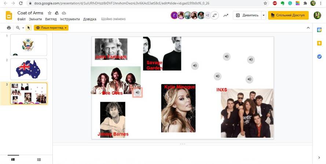Open the dropdown arrow beside Дивитись
326x164 pixels.
point(264,15)
